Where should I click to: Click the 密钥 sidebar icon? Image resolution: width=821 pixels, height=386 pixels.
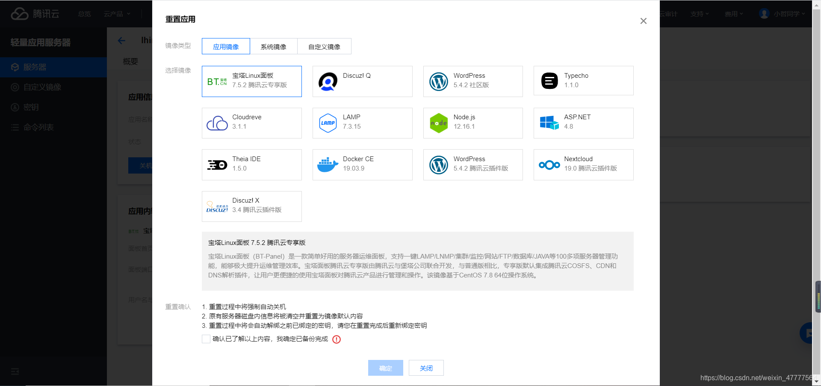15,107
